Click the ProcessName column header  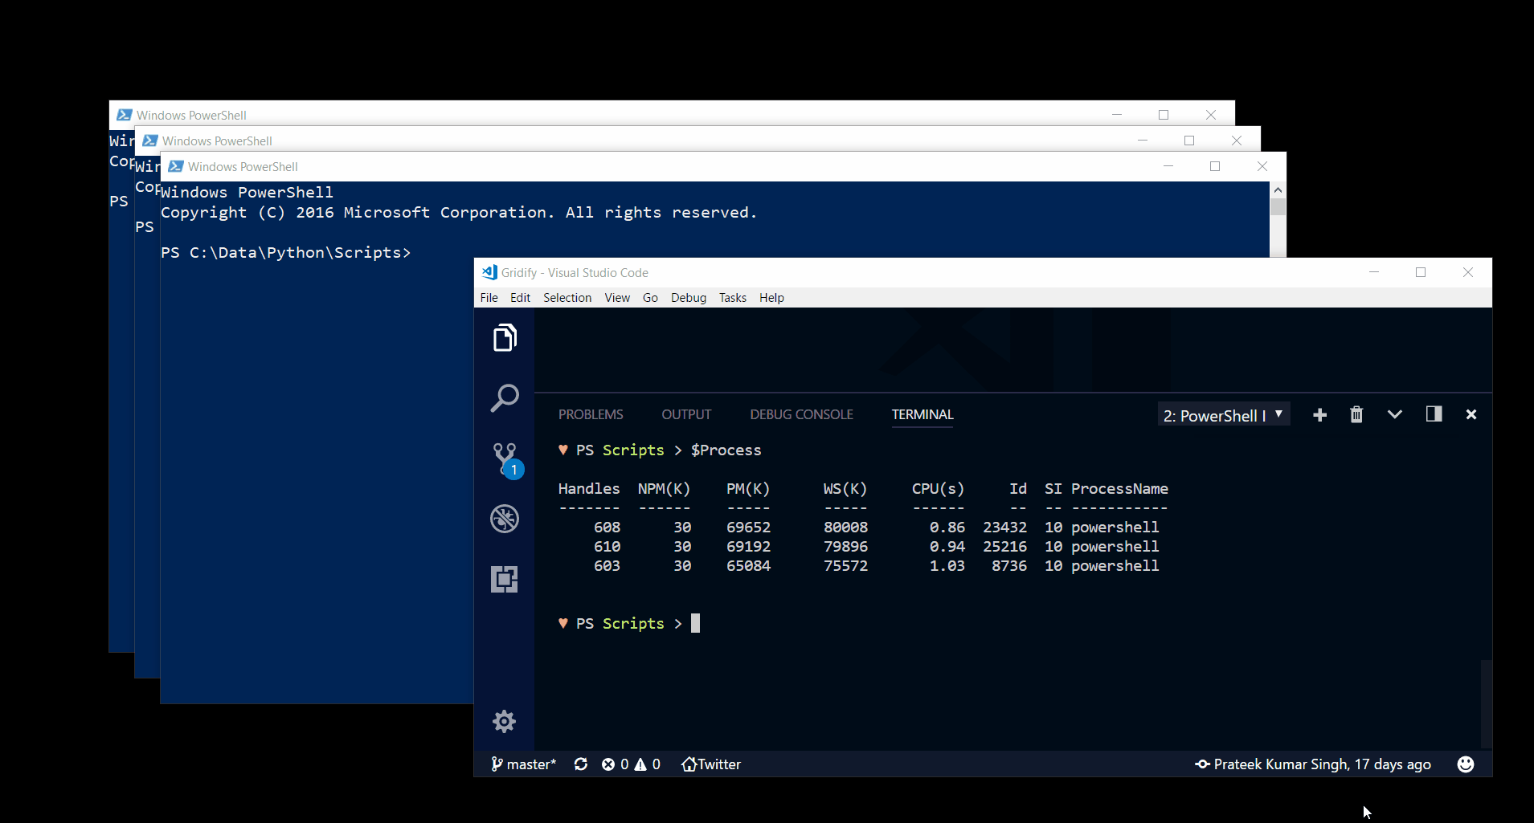click(x=1119, y=489)
